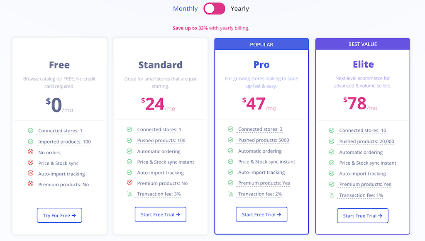This screenshot has width=425, height=241.
Task: Switch billing back to Monthly using the toggle
Action: [214, 8]
